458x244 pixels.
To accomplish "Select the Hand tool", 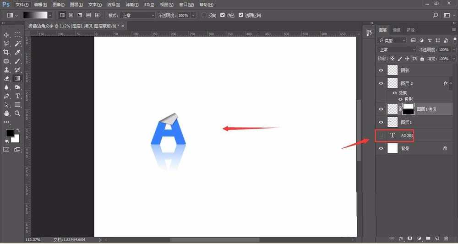I will coord(6,113).
